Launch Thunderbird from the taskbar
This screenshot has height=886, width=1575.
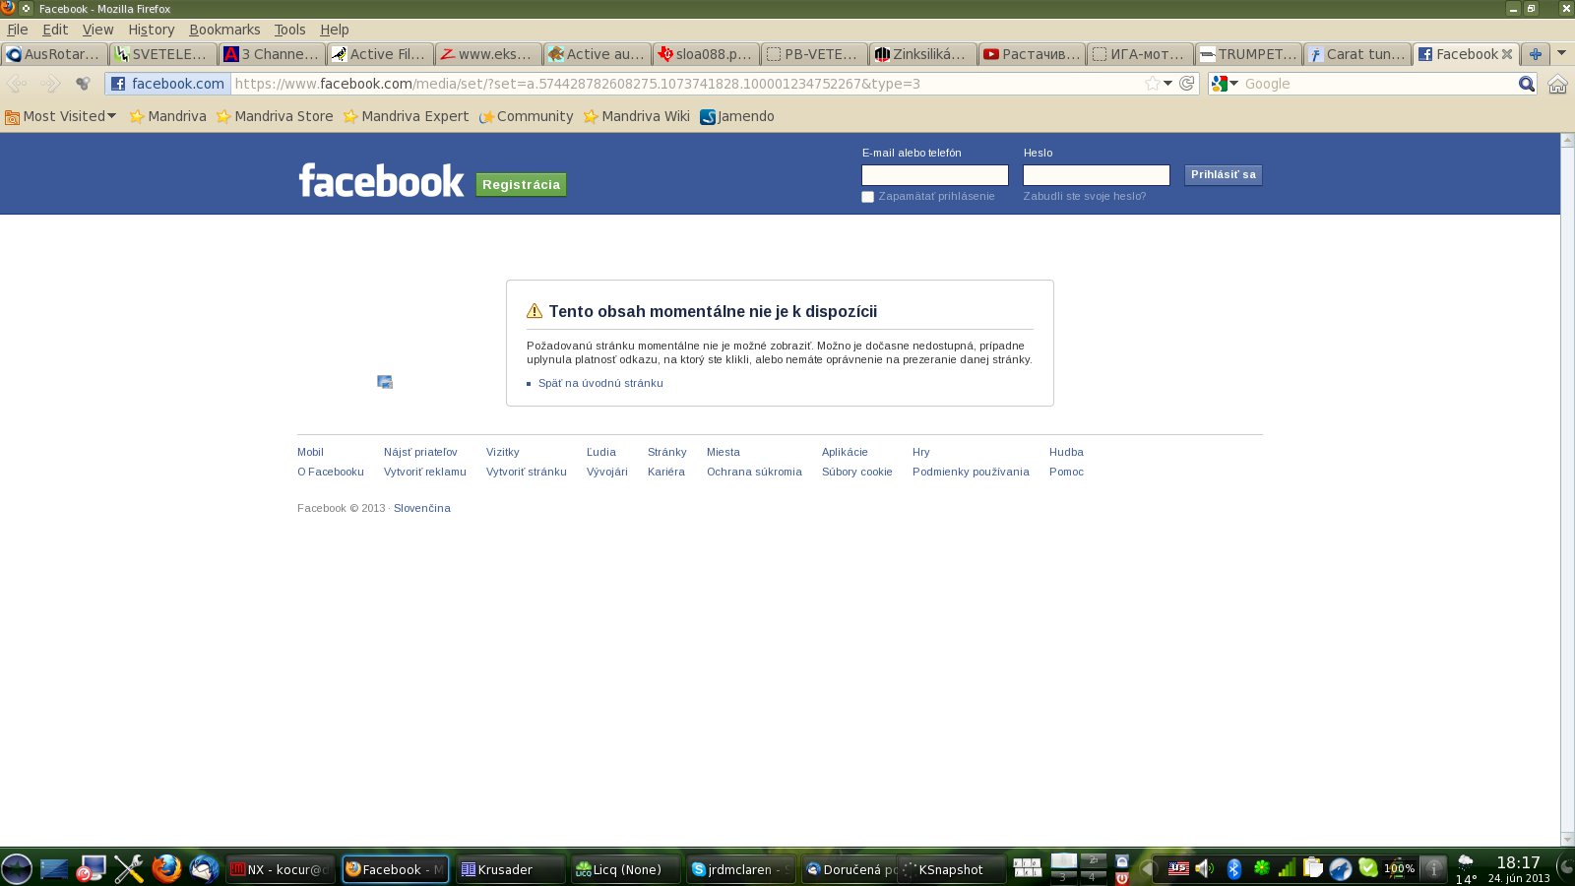204,868
